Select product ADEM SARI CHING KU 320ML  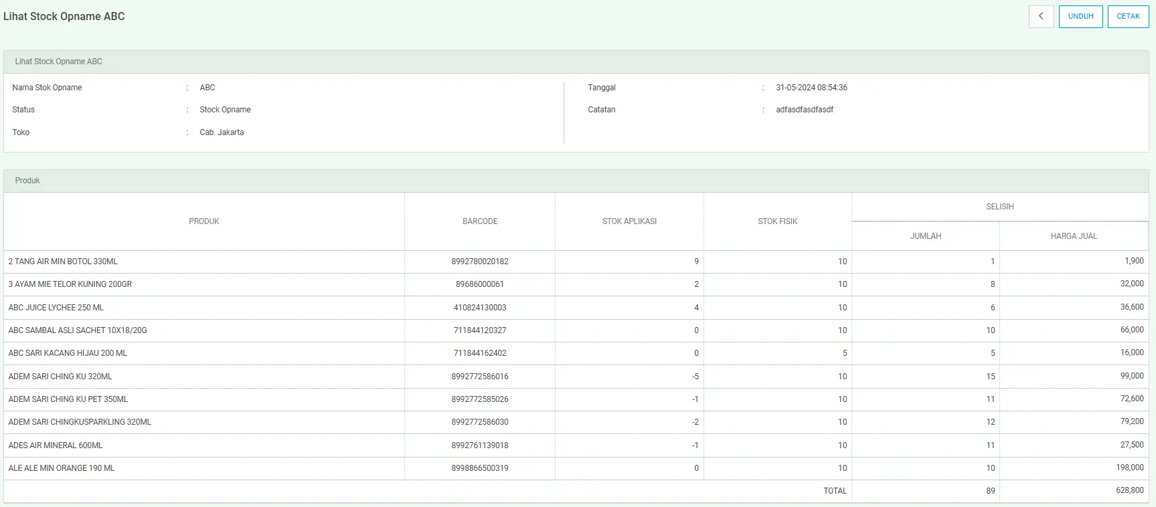pos(60,377)
